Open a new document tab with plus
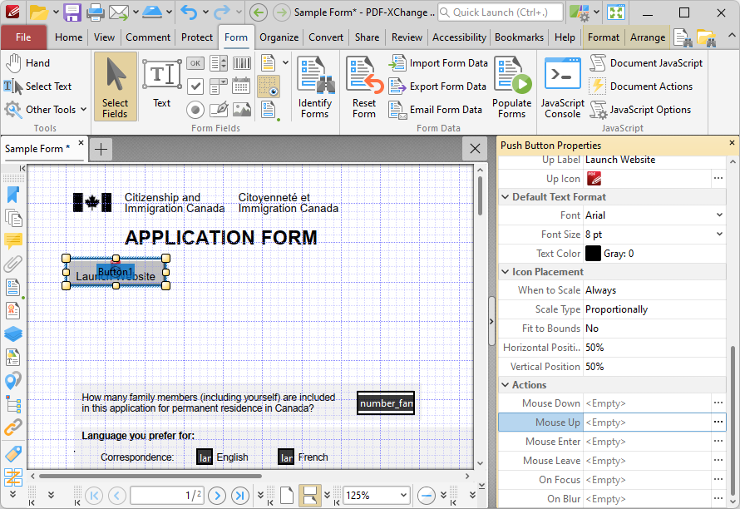 pos(101,149)
